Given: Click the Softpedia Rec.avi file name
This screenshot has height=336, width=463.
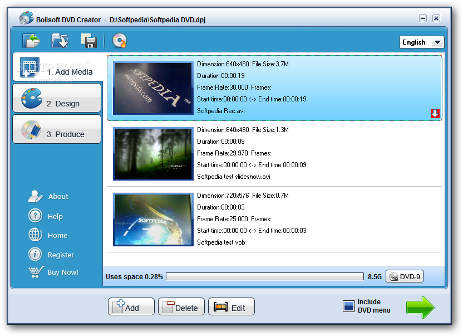Looking at the screenshot, I should pyautogui.click(x=221, y=111).
